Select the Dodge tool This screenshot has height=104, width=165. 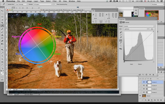[2, 50]
